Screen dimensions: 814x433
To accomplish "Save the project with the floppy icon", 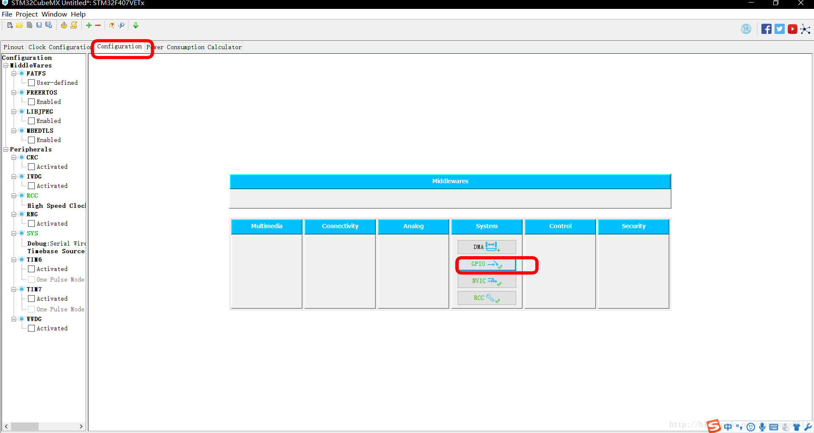I will 39,25.
